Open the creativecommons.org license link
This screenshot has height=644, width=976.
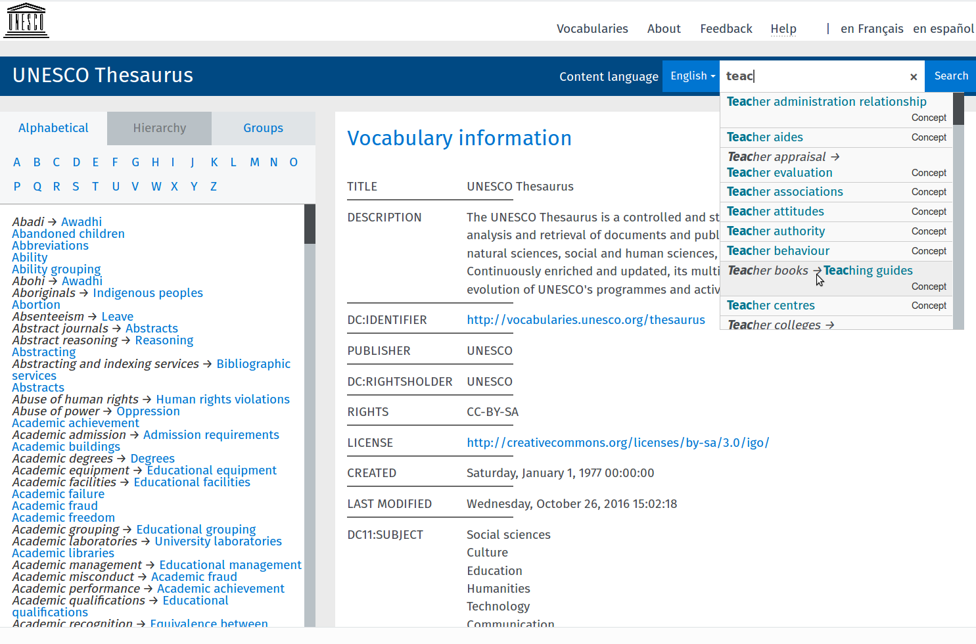pyautogui.click(x=618, y=443)
